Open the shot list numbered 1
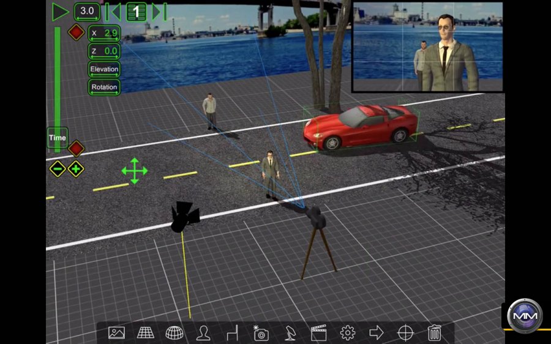This screenshot has width=551, height=344. point(137,12)
